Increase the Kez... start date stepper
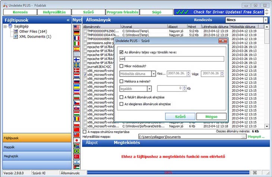This screenshot has height=177, width=272. tap(188, 73)
